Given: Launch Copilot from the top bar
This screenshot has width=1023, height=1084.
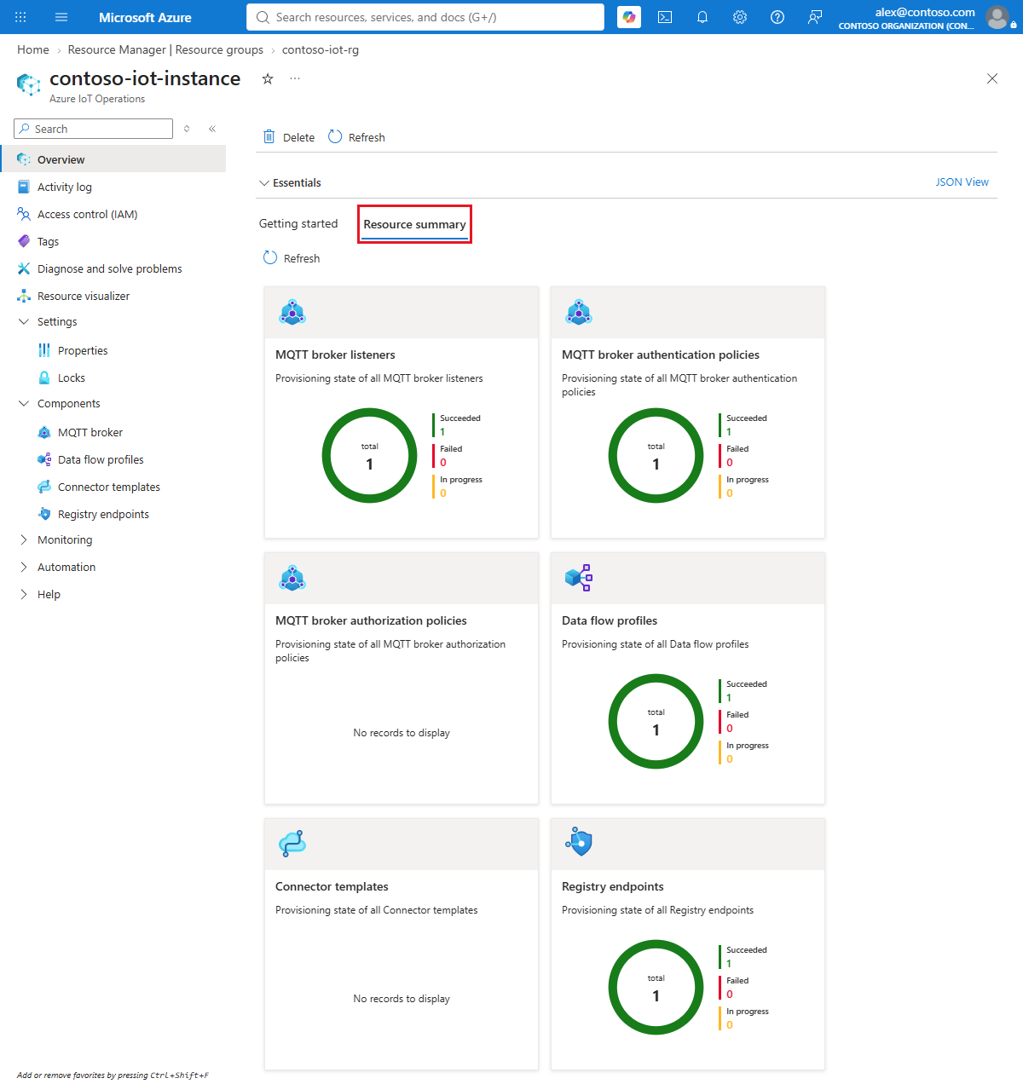Looking at the screenshot, I should click(x=629, y=17).
